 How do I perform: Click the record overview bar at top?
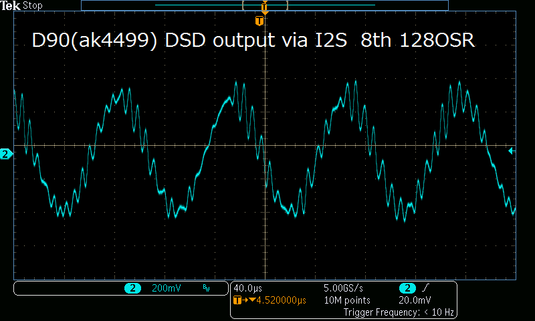265,5
